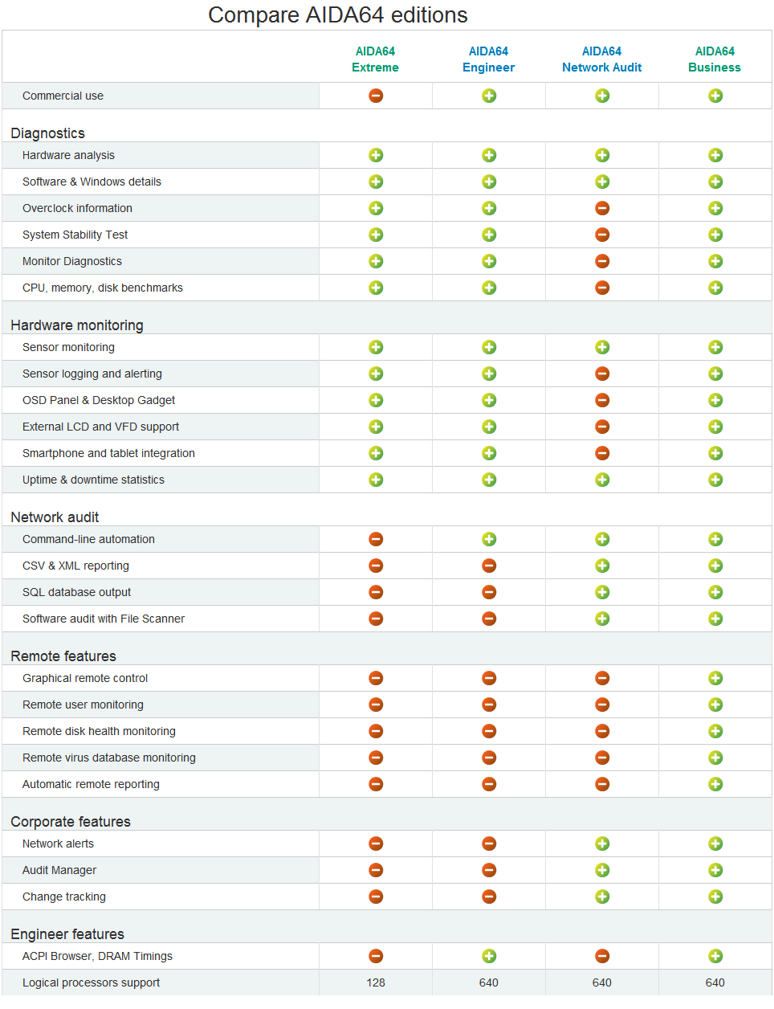Open the AIDA64 Engineer edition link
This screenshot has width=774, height=1009.
[488, 59]
